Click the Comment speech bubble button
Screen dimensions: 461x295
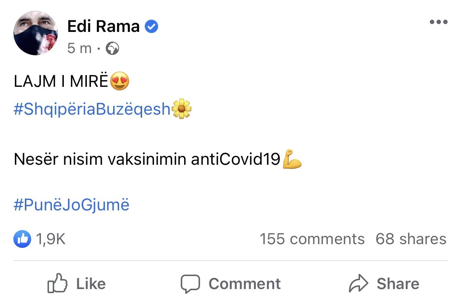tap(230, 284)
